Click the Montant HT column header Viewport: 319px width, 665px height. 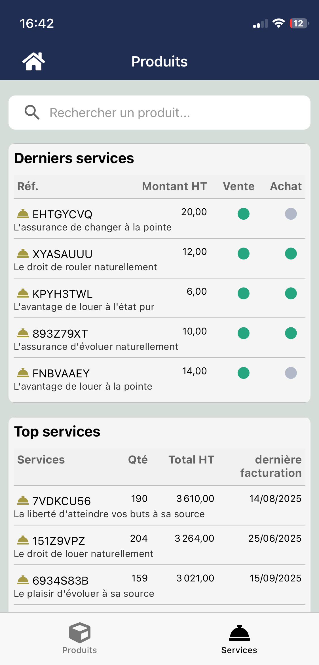pos(174,186)
